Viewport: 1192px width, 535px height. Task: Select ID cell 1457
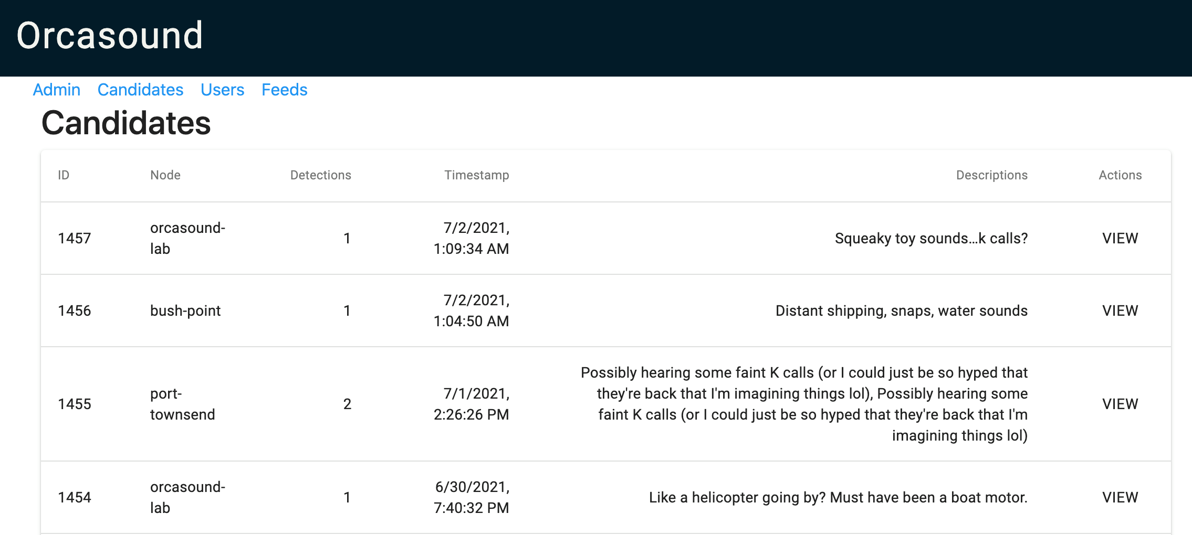tap(75, 238)
